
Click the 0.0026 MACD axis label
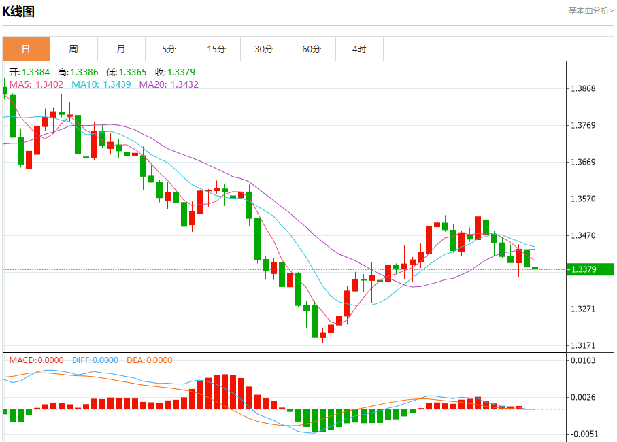(583, 397)
